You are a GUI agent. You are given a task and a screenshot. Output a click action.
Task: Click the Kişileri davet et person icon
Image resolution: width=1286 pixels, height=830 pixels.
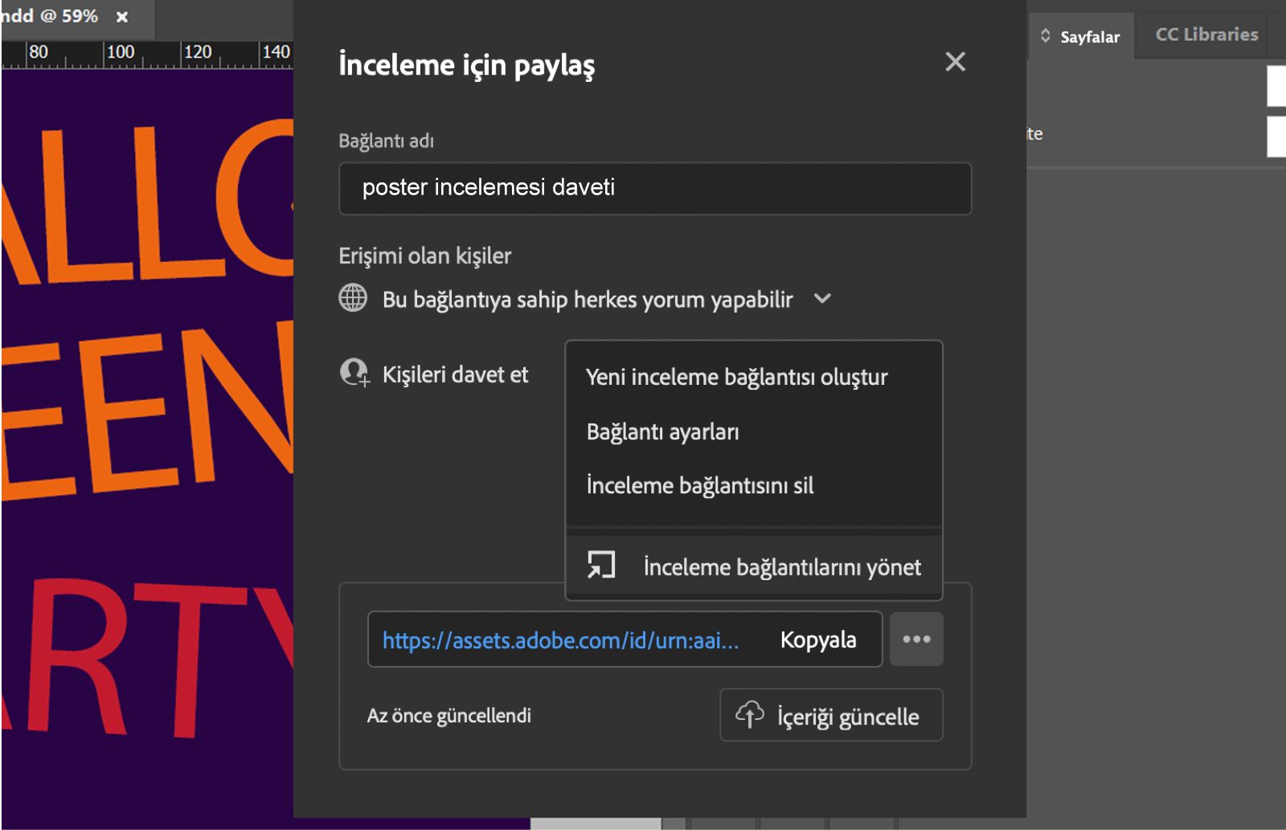pyautogui.click(x=354, y=373)
